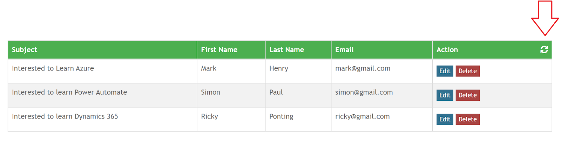Select the Ponting last name cell

point(281,116)
